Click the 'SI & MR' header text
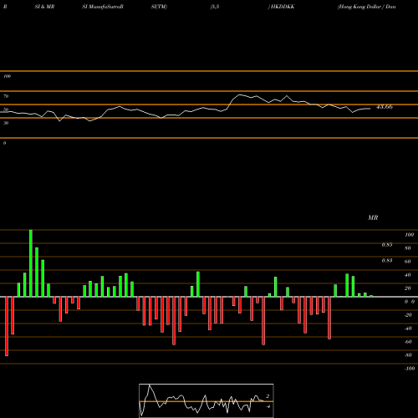This screenshot has height=418, width=418. tap(44, 7)
